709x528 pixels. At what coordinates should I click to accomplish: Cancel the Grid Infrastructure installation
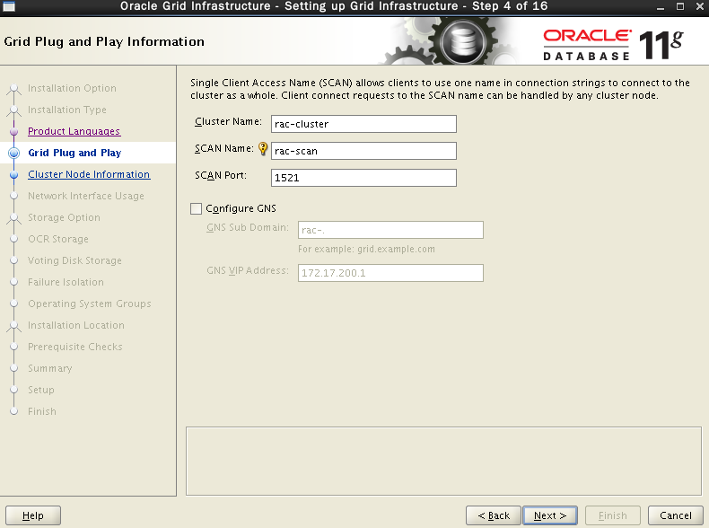[675, 515]
